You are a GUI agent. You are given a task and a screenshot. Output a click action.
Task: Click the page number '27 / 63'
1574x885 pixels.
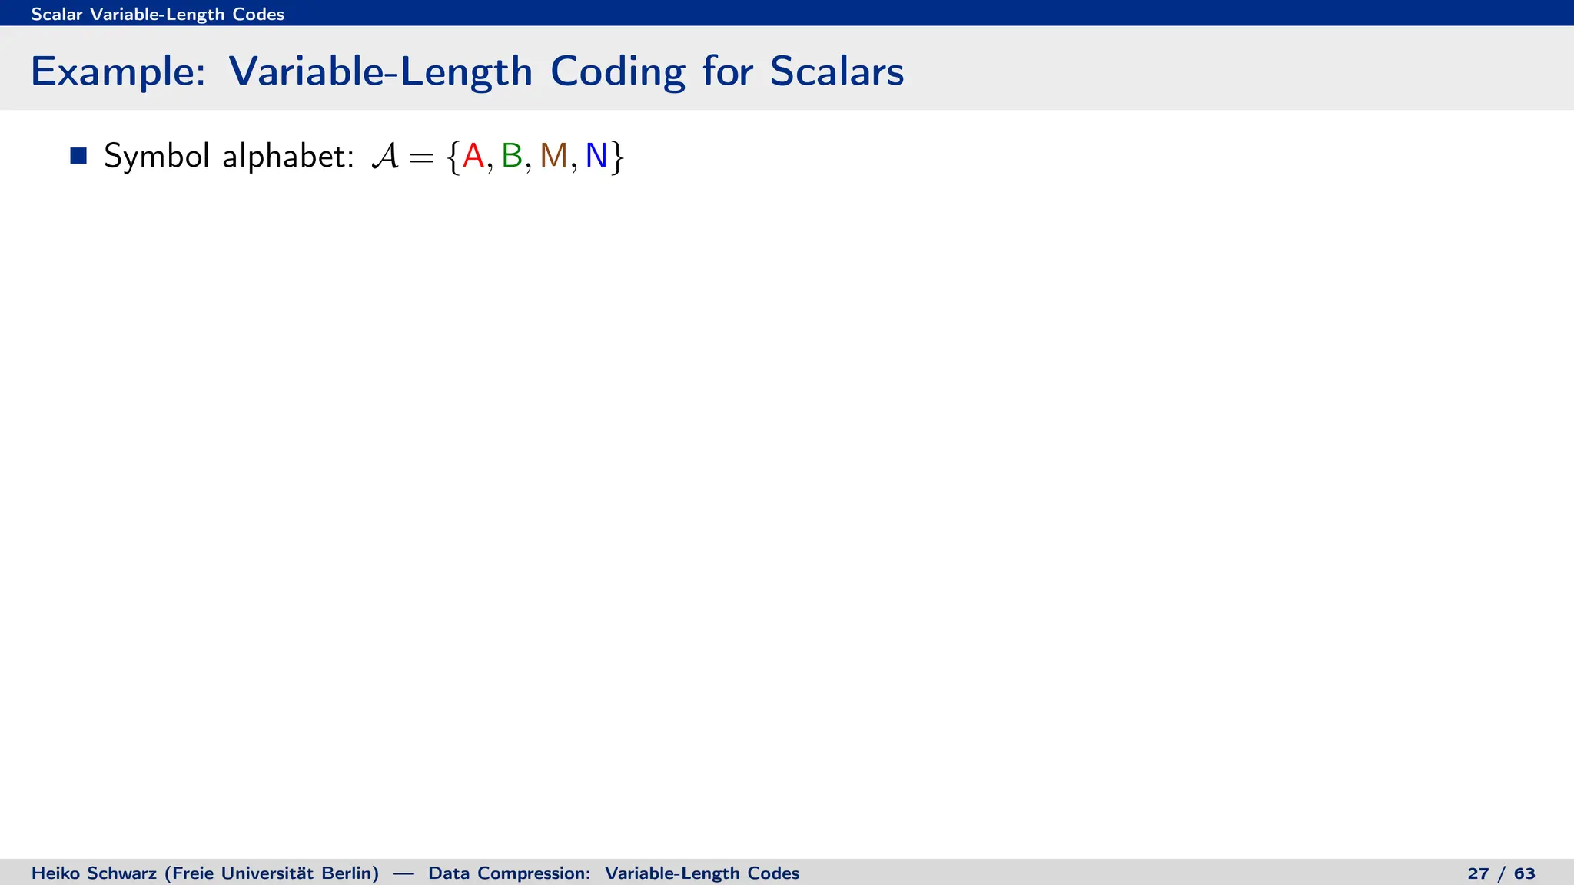point(1501,873)
